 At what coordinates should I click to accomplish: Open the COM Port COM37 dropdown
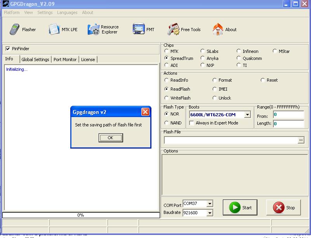tap(210, 204)
